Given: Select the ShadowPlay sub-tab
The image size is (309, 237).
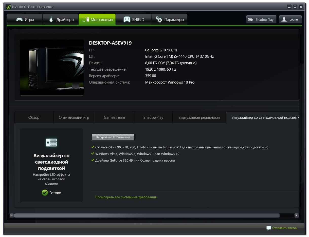Looking at the screenshot, I should [x=153, y=117].
